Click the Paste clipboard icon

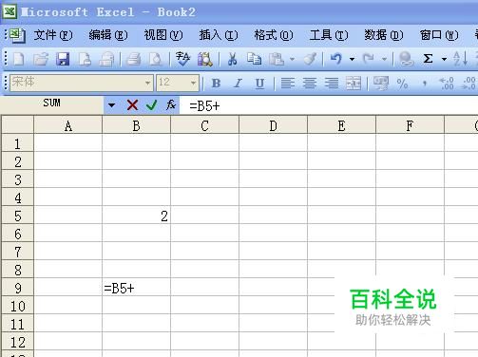pyautogui.click(x=277, y=59)
